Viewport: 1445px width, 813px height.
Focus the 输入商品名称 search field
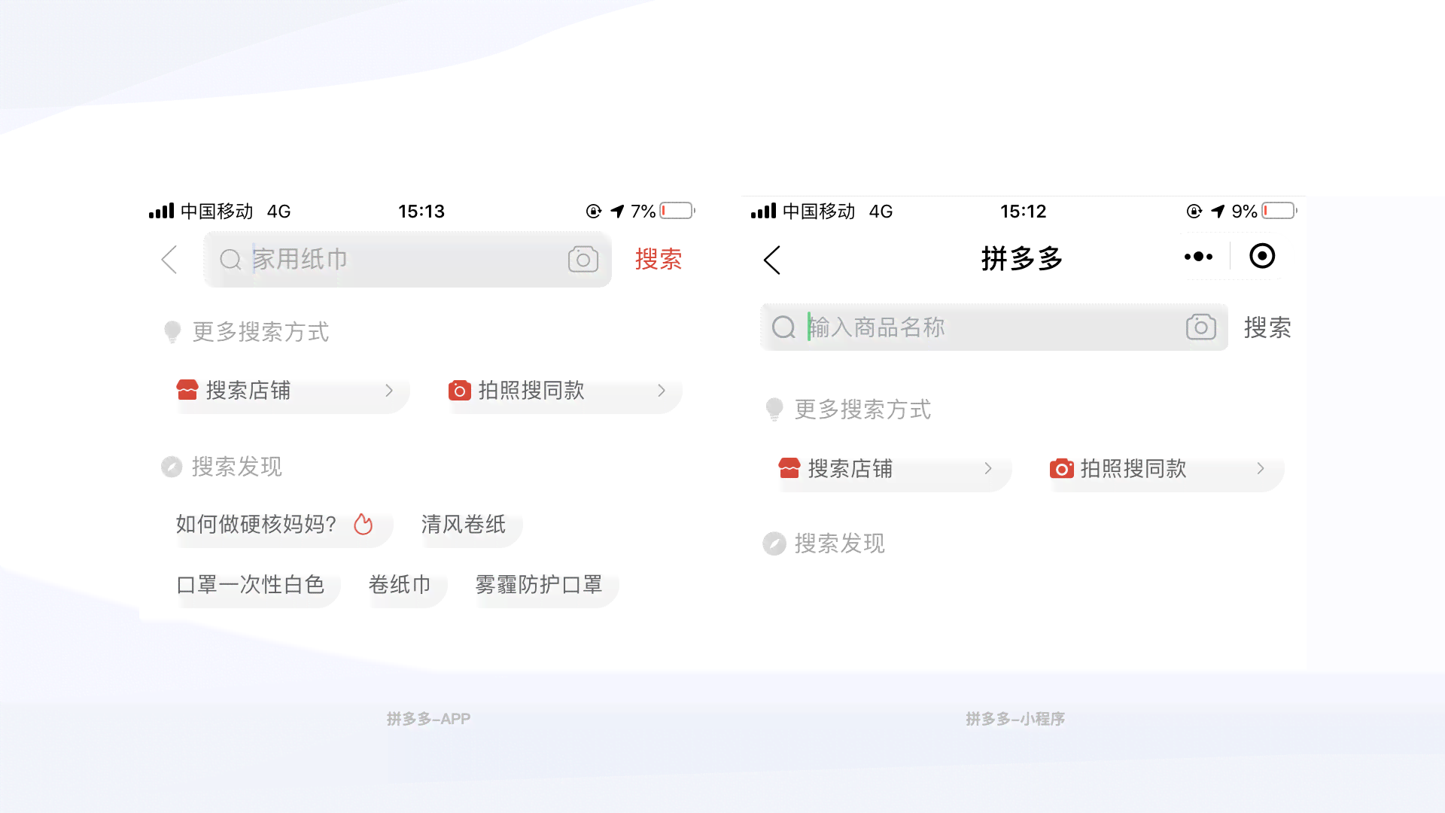tap(994, 327)
